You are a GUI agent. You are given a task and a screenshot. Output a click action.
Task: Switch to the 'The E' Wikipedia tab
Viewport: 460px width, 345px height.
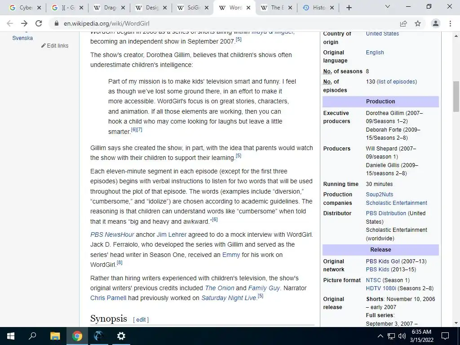274,8
